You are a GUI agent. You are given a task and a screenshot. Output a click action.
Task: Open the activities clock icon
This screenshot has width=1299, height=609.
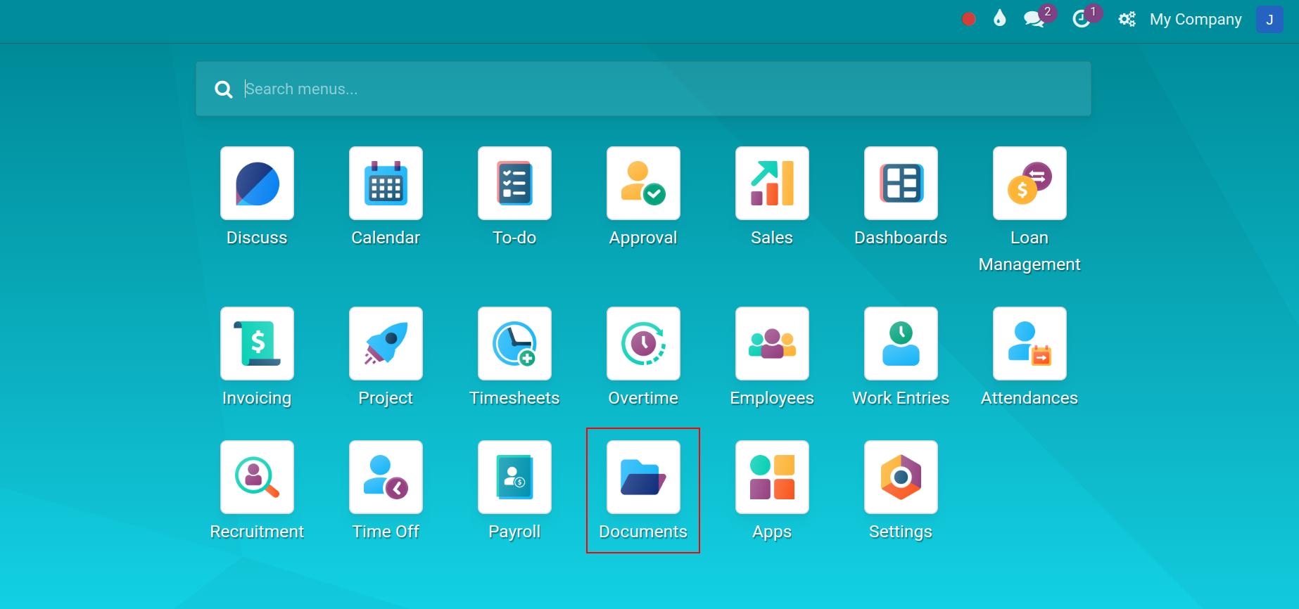[x=1081, y=20]
